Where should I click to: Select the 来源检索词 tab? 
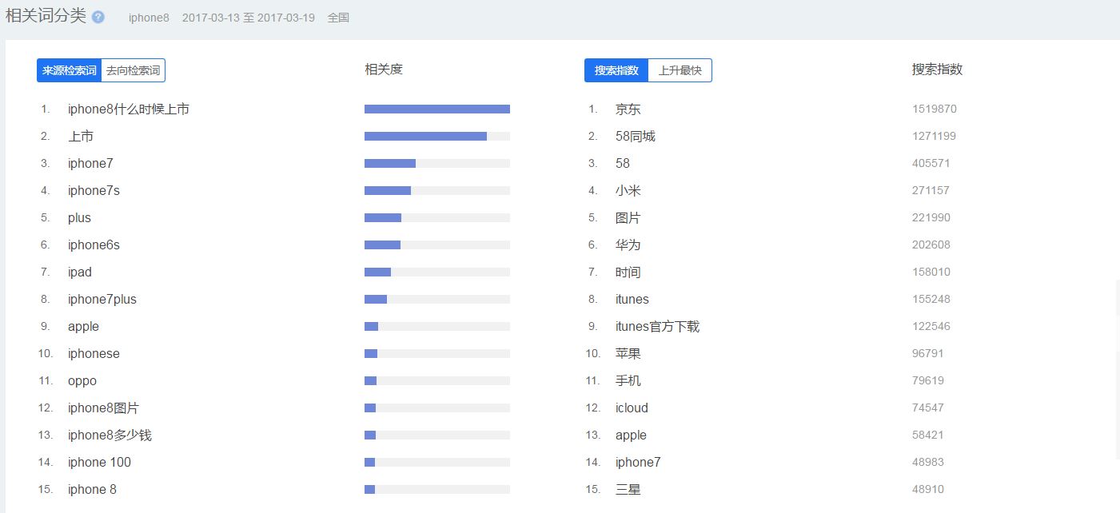coord(68,70)
